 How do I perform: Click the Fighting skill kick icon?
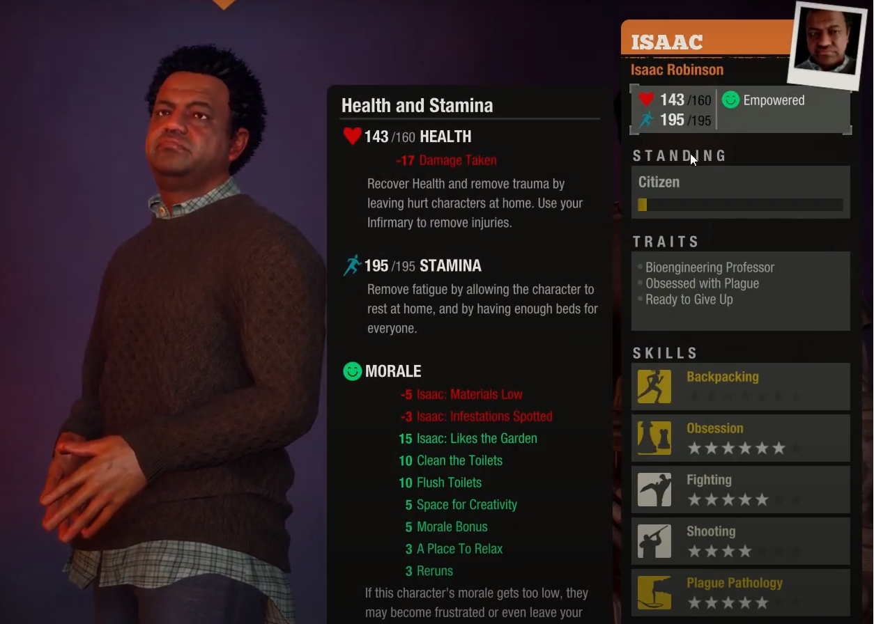[654, 490]
